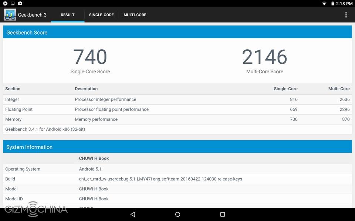Tap the 2146 multi-core score

[x=264, y=57]
